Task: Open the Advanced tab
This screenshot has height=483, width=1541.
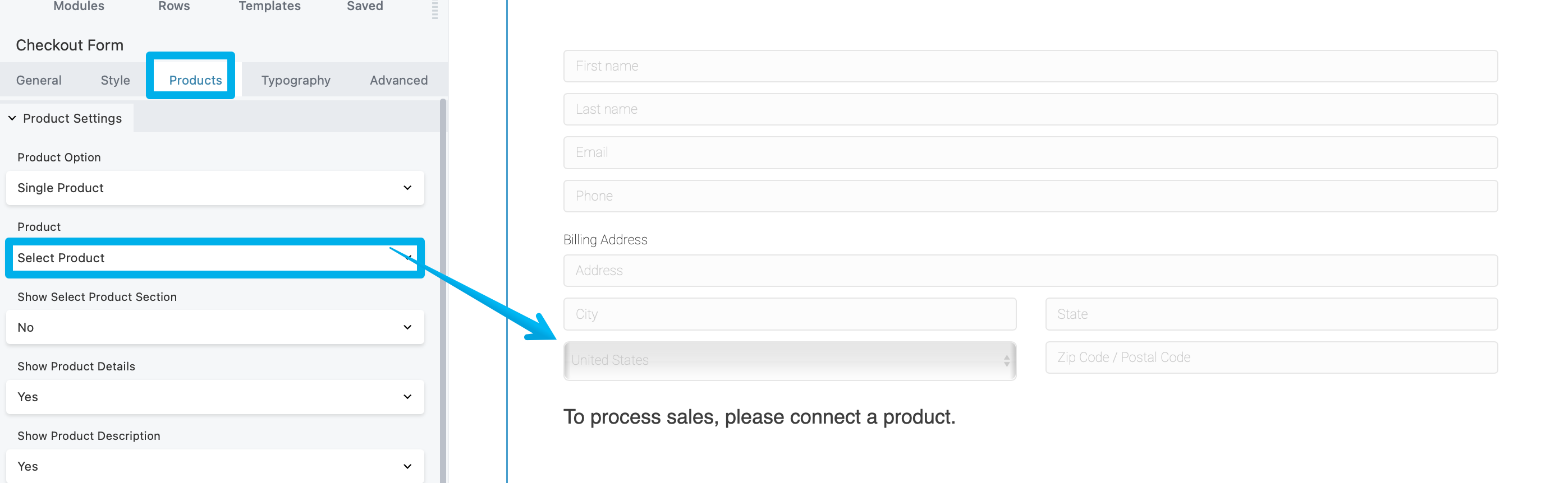Action: click(398, 80)
